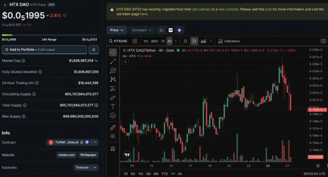Image resolution: width=328 pixels, height=177 pixels.
Task: Add a symbol to compare with plus icon
Action: point(135,41)
